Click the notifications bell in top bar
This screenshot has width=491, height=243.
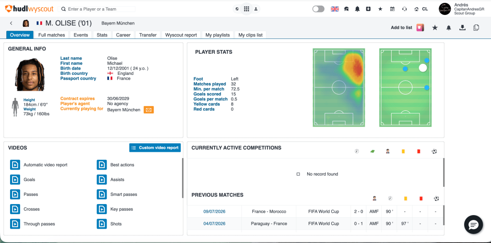[x=357, y=9]
